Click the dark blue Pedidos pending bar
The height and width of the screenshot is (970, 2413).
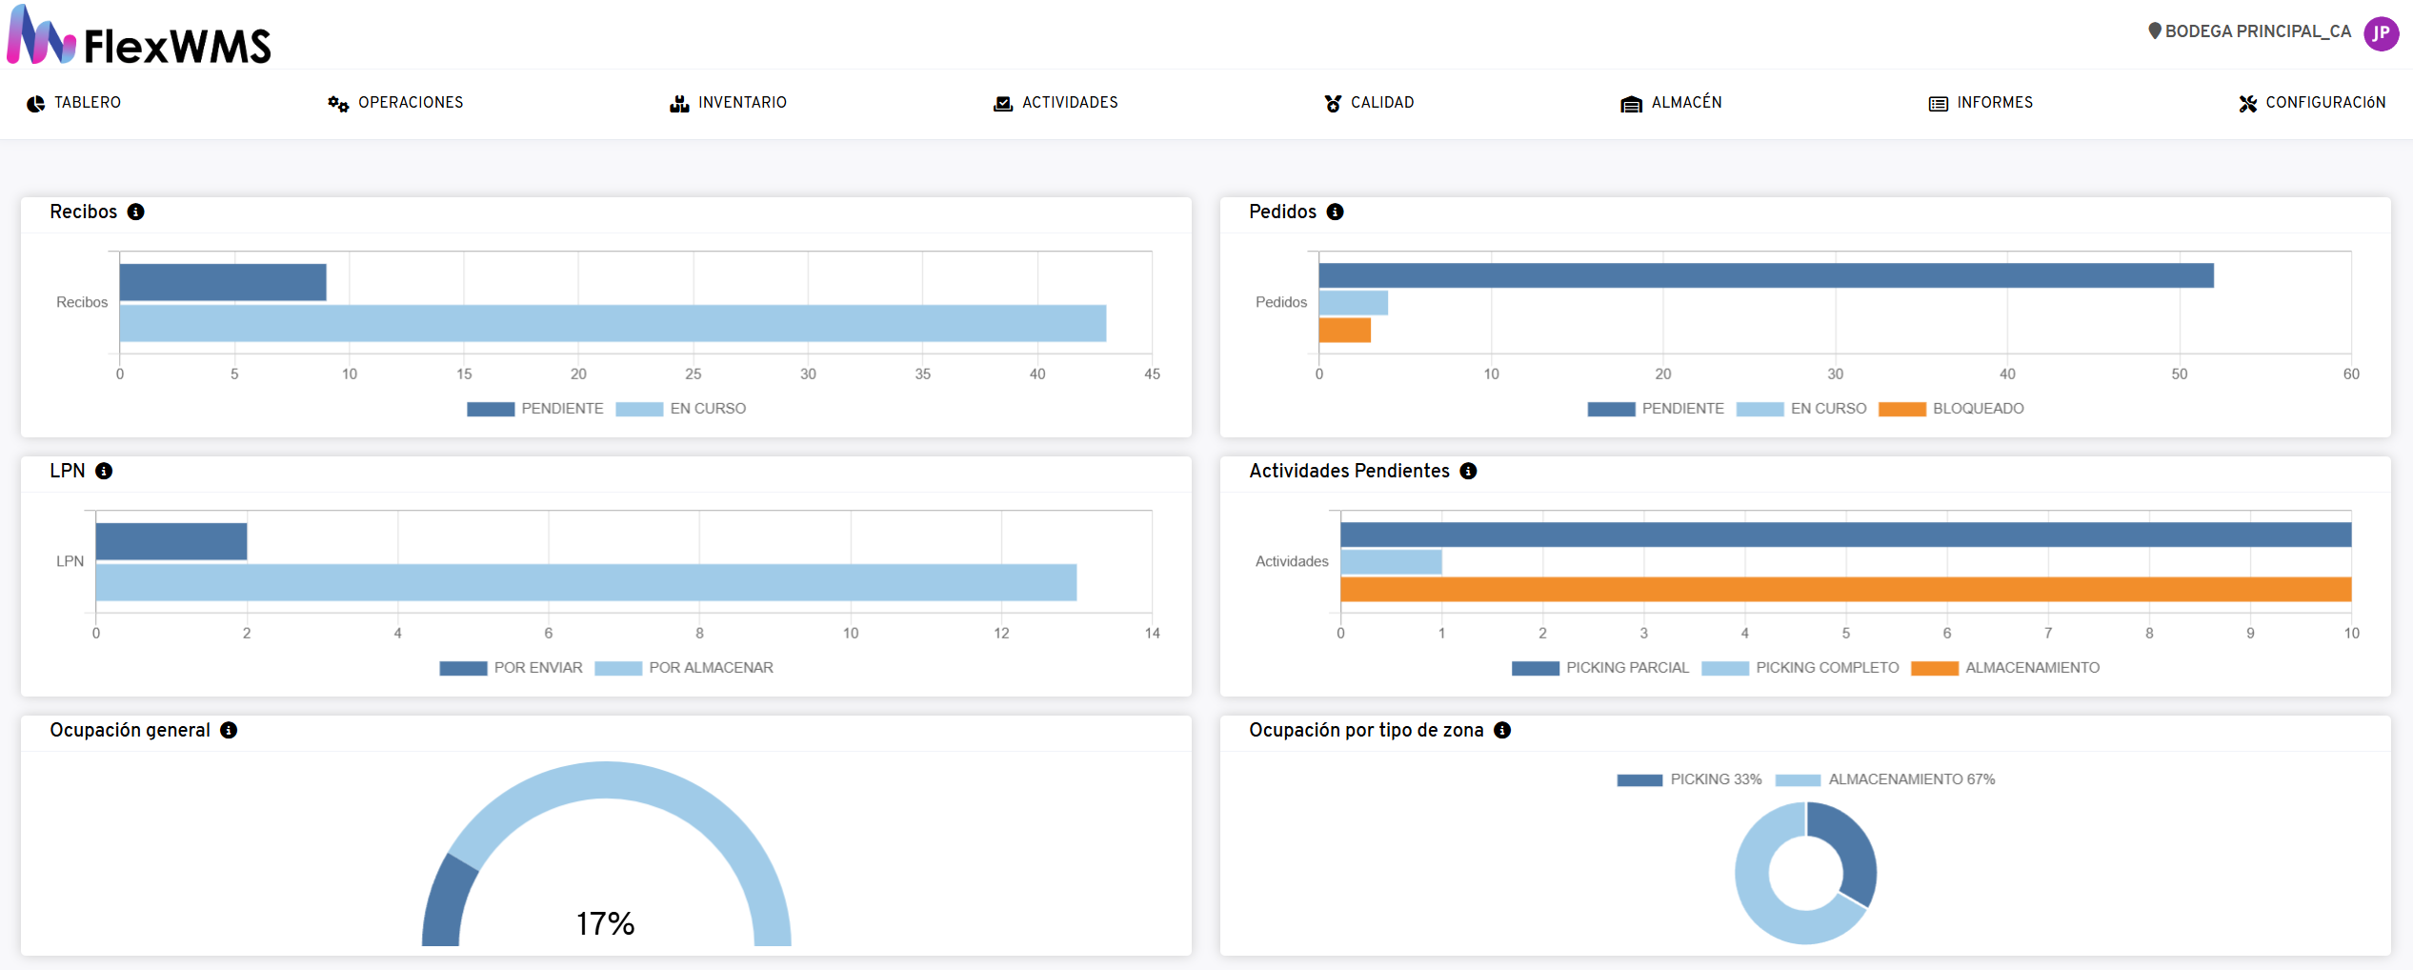[x=1765, y=275]
